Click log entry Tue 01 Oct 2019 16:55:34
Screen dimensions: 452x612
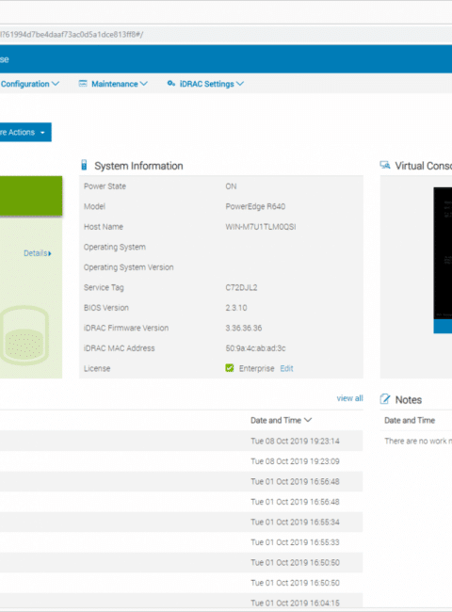295,523
